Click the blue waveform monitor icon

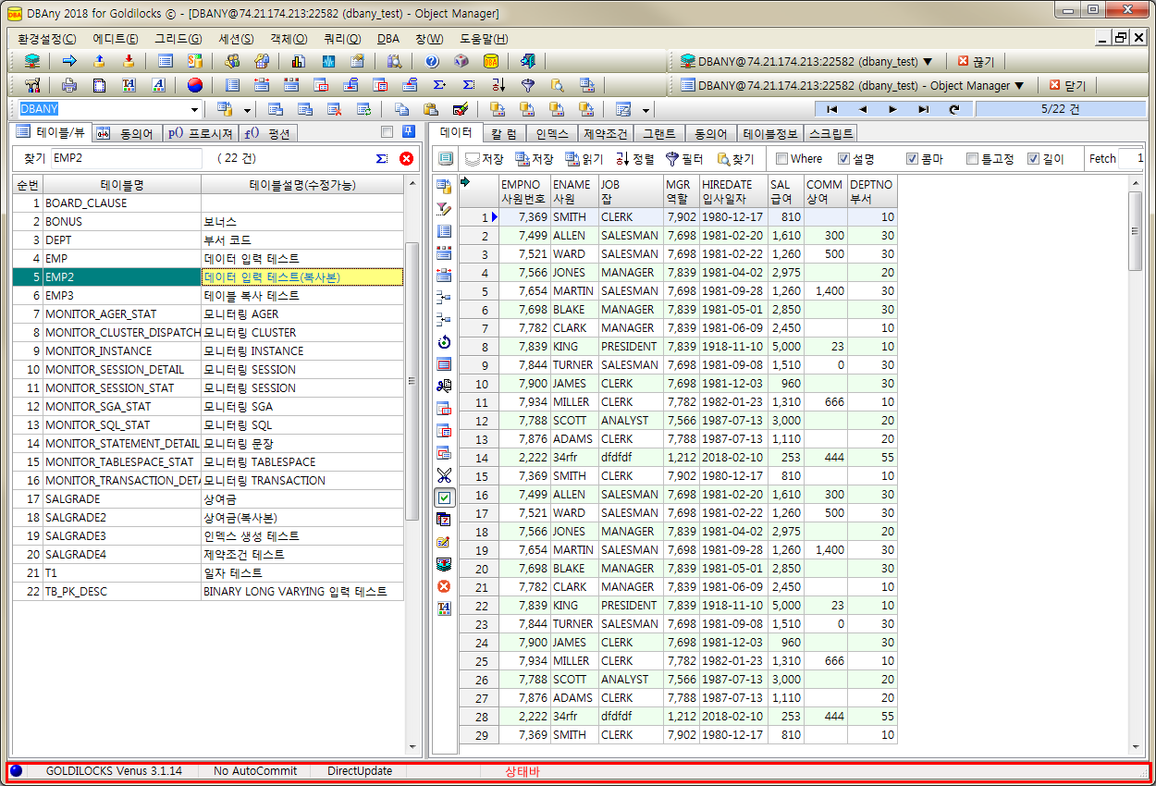(328, 61)
